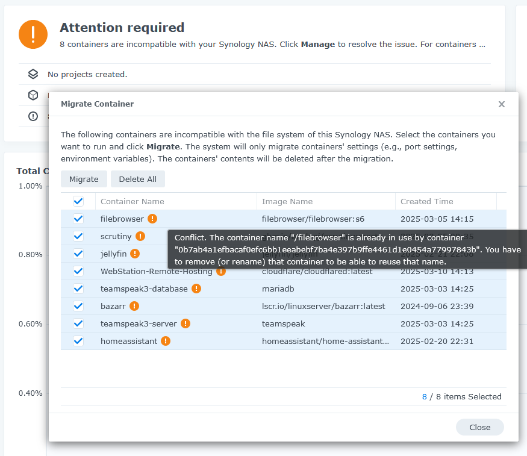Click the warning icon next to filebrowser
The height and width of the screenshot is (456, 527).
(152, 219)
